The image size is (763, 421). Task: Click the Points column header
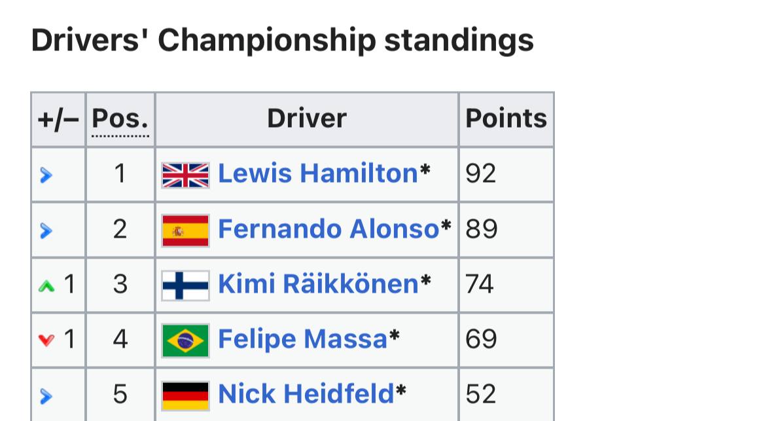506,119
